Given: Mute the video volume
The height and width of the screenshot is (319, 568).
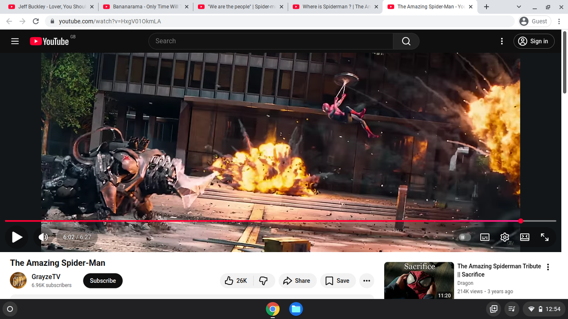Looking at the screenshot, I should click(43, 237).
